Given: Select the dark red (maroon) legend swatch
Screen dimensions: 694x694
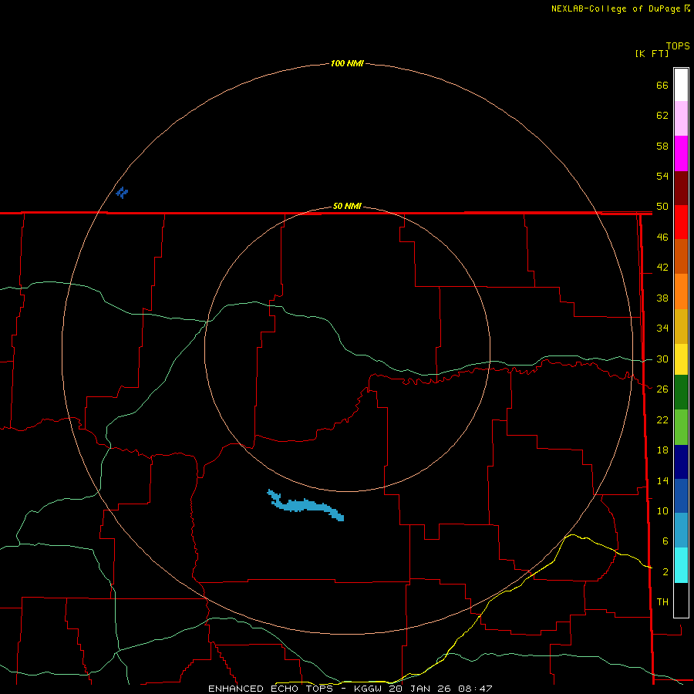Looking at the screenshot, I should pos(681,188).
